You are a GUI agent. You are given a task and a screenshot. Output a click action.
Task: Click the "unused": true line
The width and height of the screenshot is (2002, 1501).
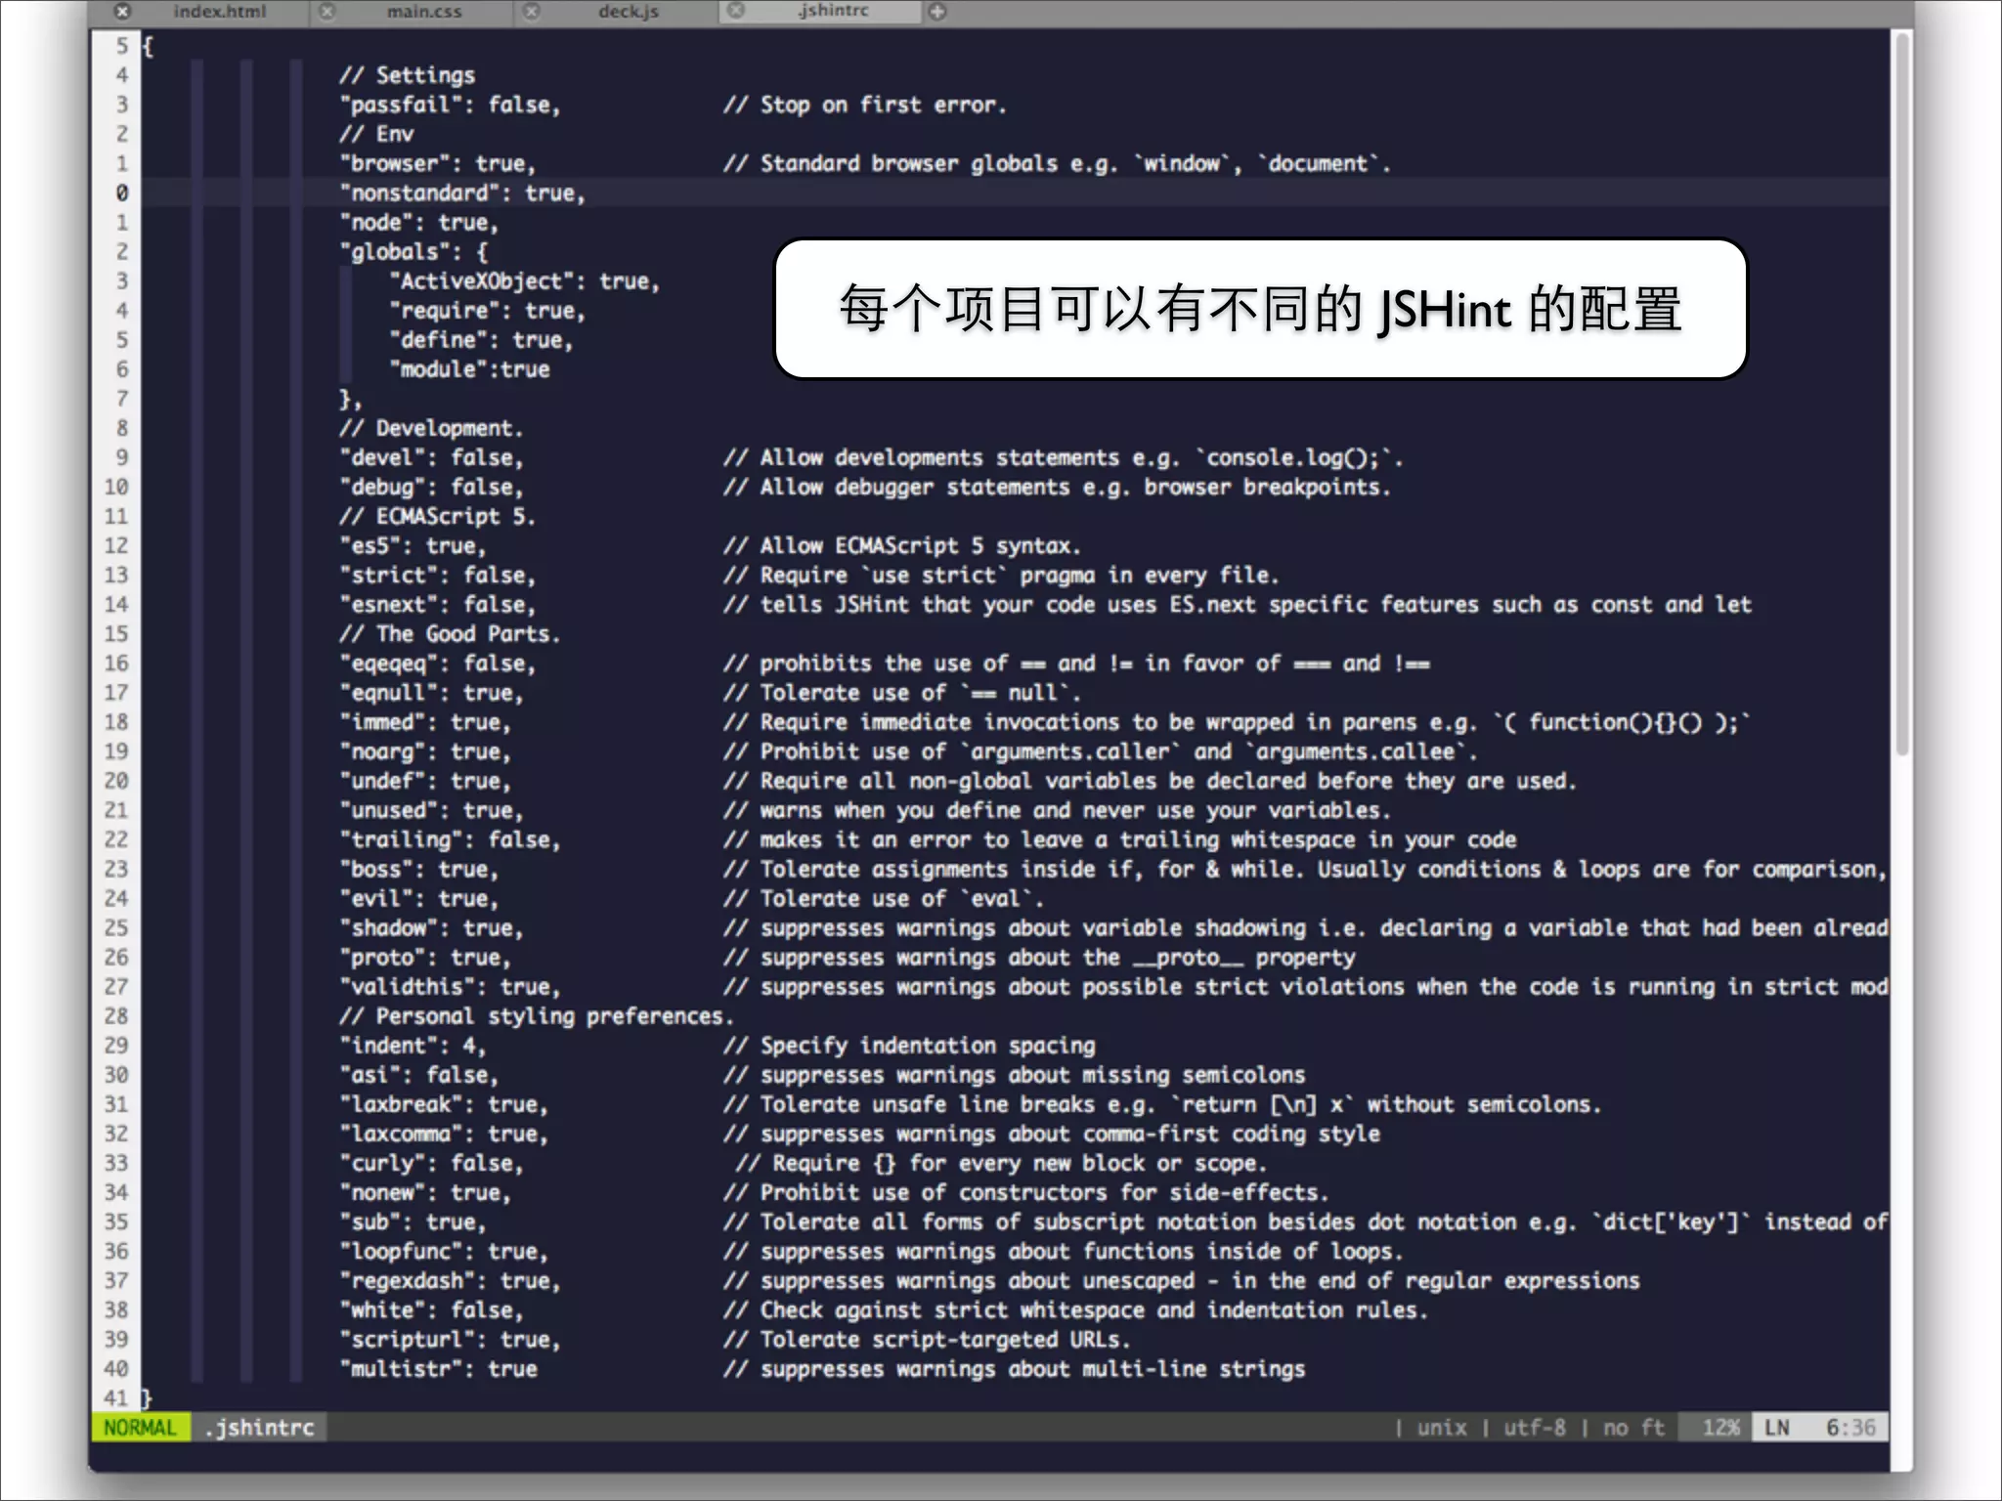(431, 810)
